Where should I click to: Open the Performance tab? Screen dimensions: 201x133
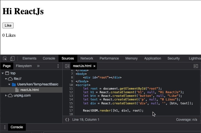[109, 58]
